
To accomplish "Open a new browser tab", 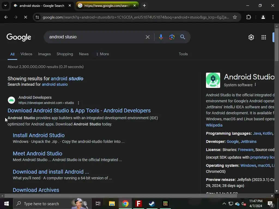I will click(144, 5).
